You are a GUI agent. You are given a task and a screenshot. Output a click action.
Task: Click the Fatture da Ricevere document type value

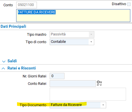66,105
